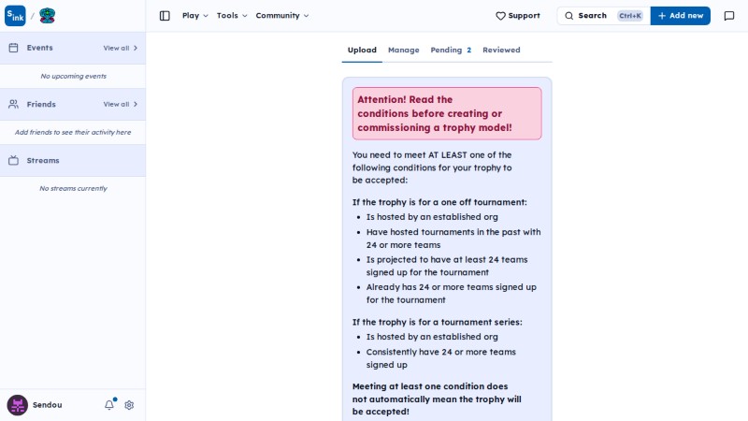This screenshot has height=421, width=748.
Task: Click the Events section title
Action: pos(39,48)
